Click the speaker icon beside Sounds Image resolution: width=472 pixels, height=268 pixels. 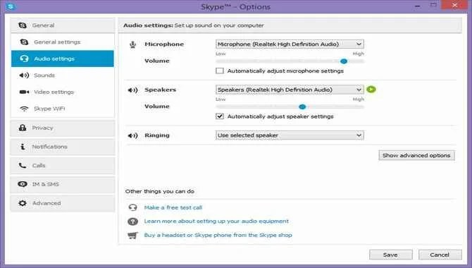[x=24, y=75]
